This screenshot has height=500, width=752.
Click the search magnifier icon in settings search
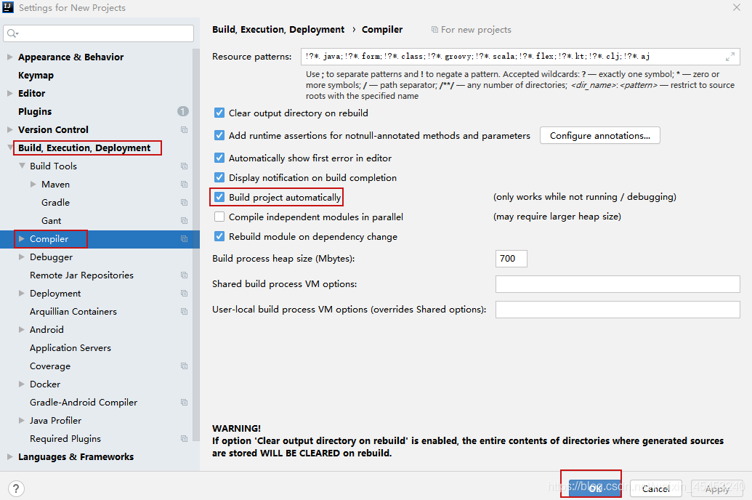pos(12,33)
